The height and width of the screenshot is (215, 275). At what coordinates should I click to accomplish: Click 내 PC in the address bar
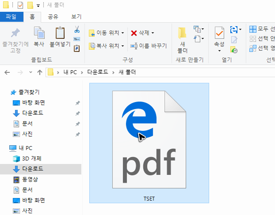pos(70,72)
